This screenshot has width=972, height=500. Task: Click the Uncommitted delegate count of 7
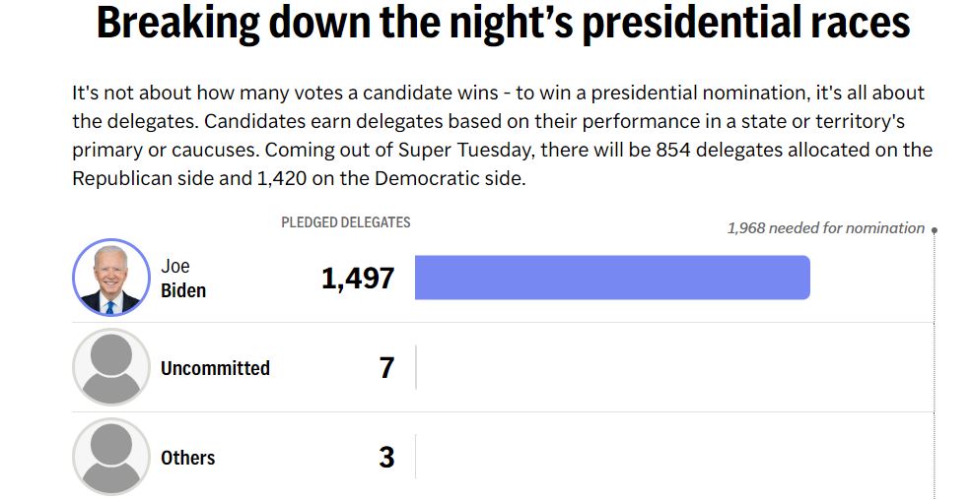tap(386, 368)
